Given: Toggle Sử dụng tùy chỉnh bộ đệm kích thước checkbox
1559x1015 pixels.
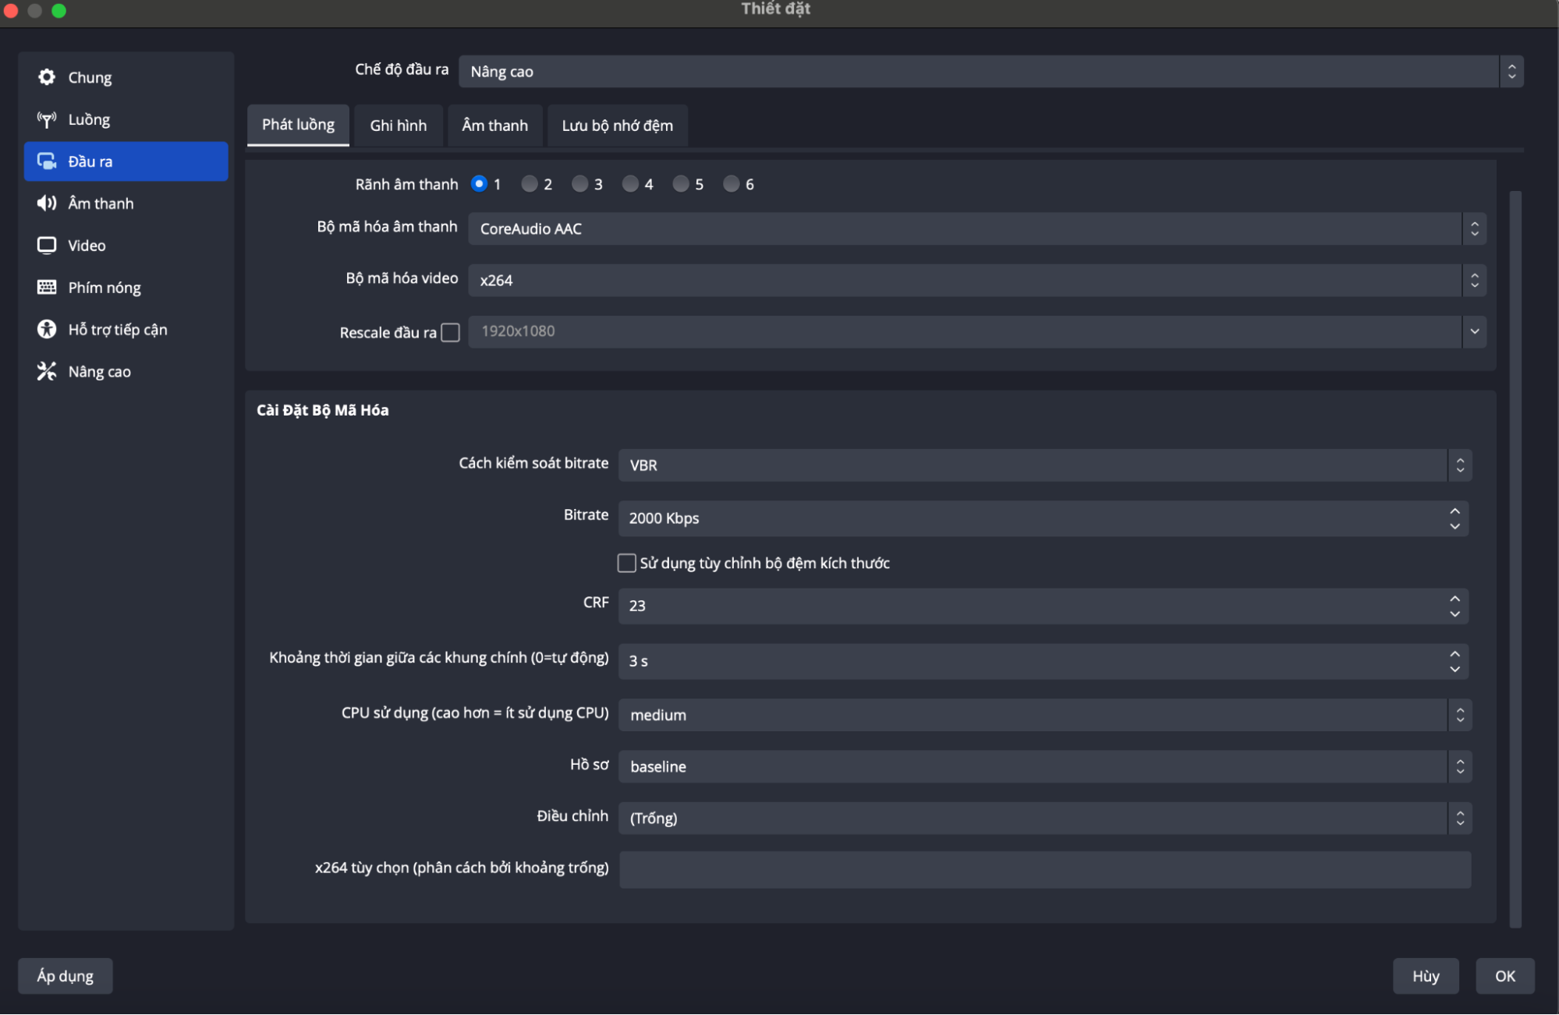Looking at the screenshot, I should (626, 563).
